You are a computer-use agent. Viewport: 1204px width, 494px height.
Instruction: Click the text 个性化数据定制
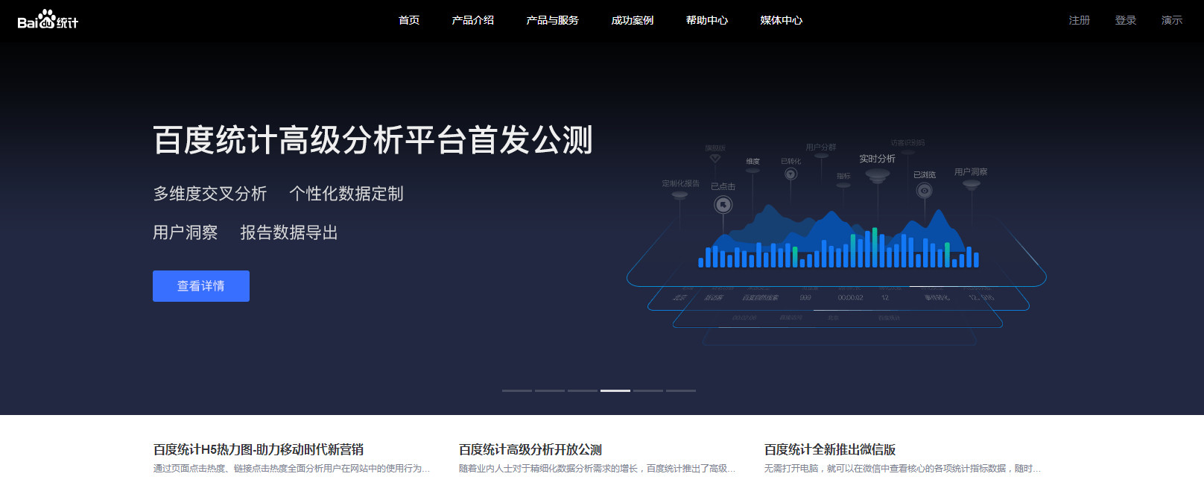coord(346,194)
